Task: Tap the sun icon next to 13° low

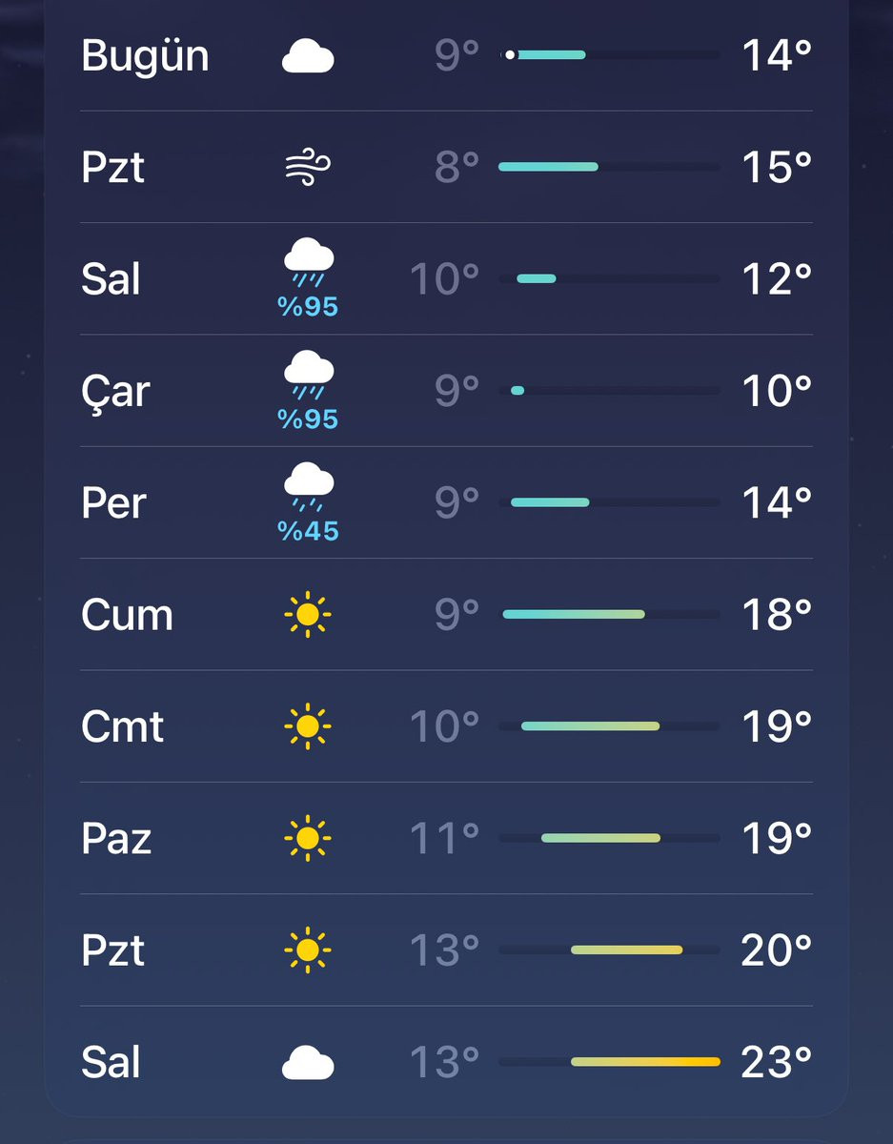Action: click(x=308, y=950)
